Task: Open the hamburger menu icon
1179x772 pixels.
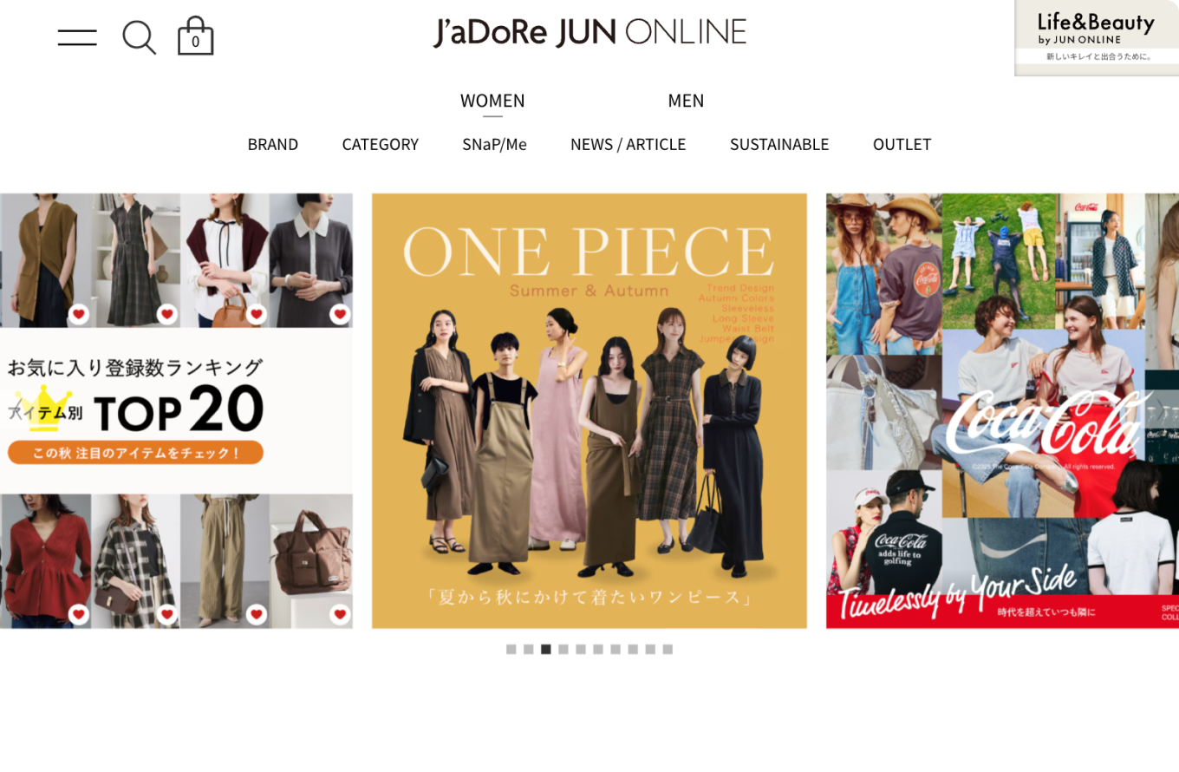Action: [77, 37]
